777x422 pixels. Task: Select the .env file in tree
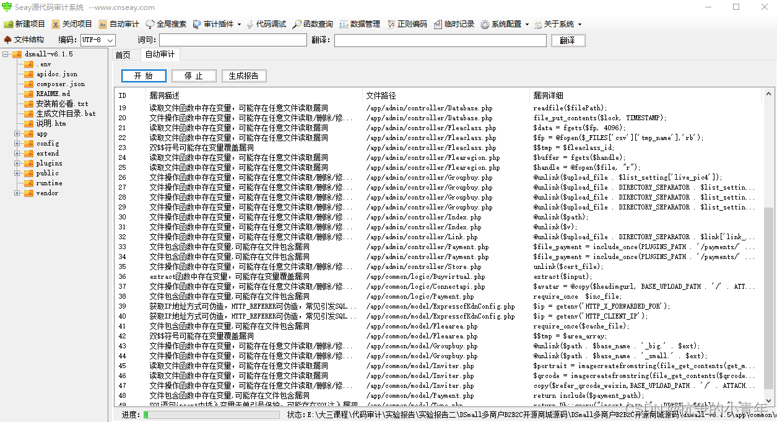(44, 64)
